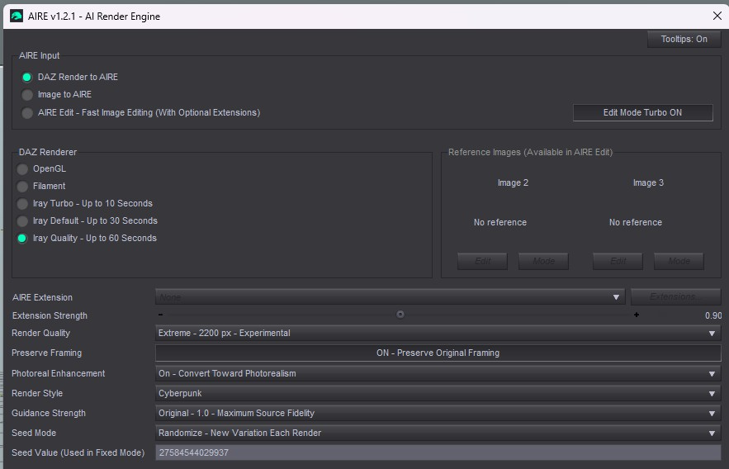Screen dimensions: 729x469
Task: Toggle Edit Mode Turbo ON button
Action: click(x=642, y=112)
